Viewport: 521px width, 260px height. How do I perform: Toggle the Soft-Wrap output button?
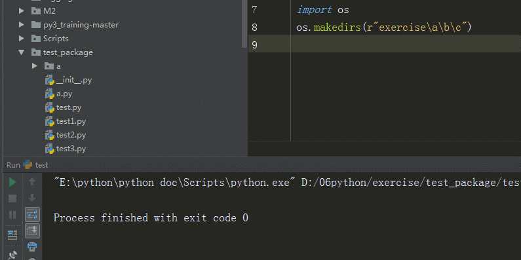pyautogui.click(x=32, y=215)
